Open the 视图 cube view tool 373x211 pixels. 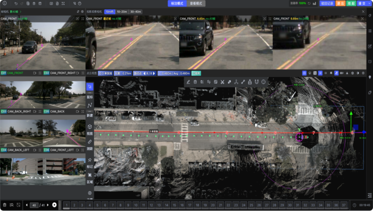coord(90,129)
